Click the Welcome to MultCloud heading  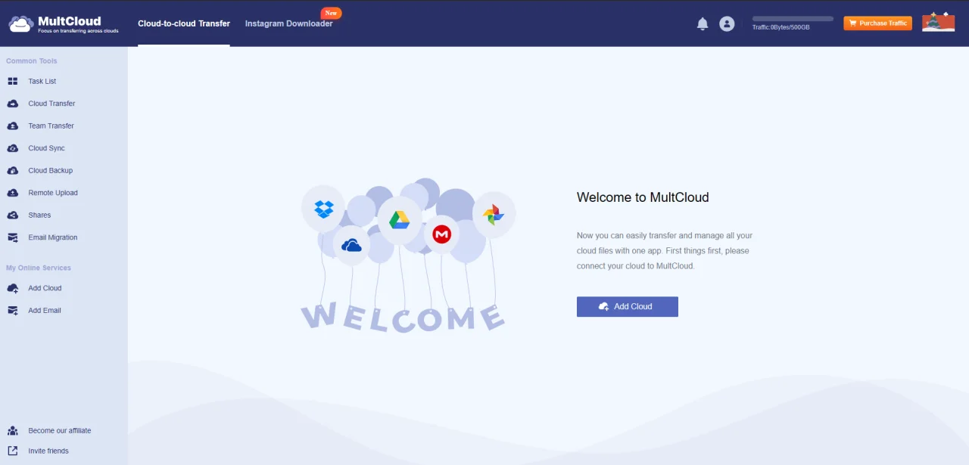643,197
